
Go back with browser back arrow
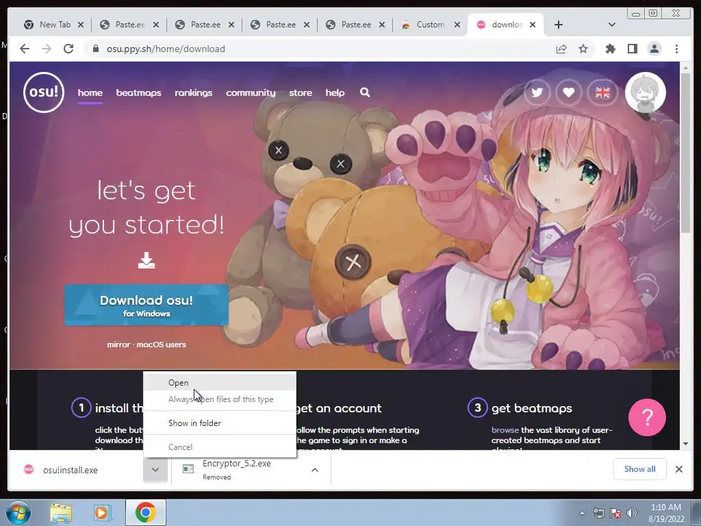tap(25, 49)
